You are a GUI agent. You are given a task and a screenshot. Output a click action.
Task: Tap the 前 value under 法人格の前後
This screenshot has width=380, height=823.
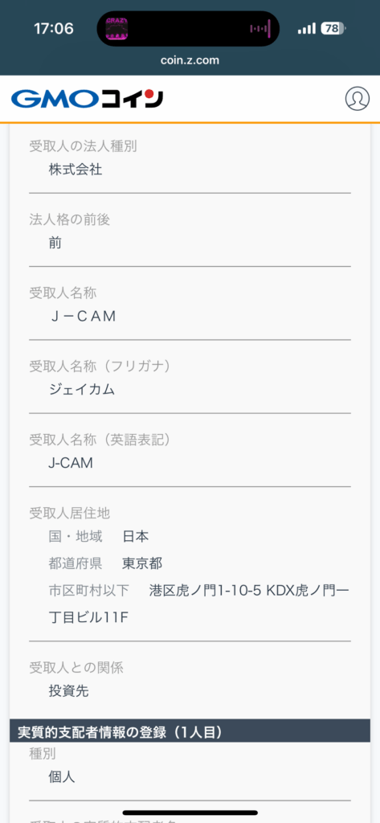(x=55, y=243)
